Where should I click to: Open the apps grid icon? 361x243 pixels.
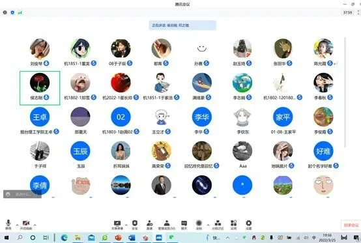click(x=234, y=225)
